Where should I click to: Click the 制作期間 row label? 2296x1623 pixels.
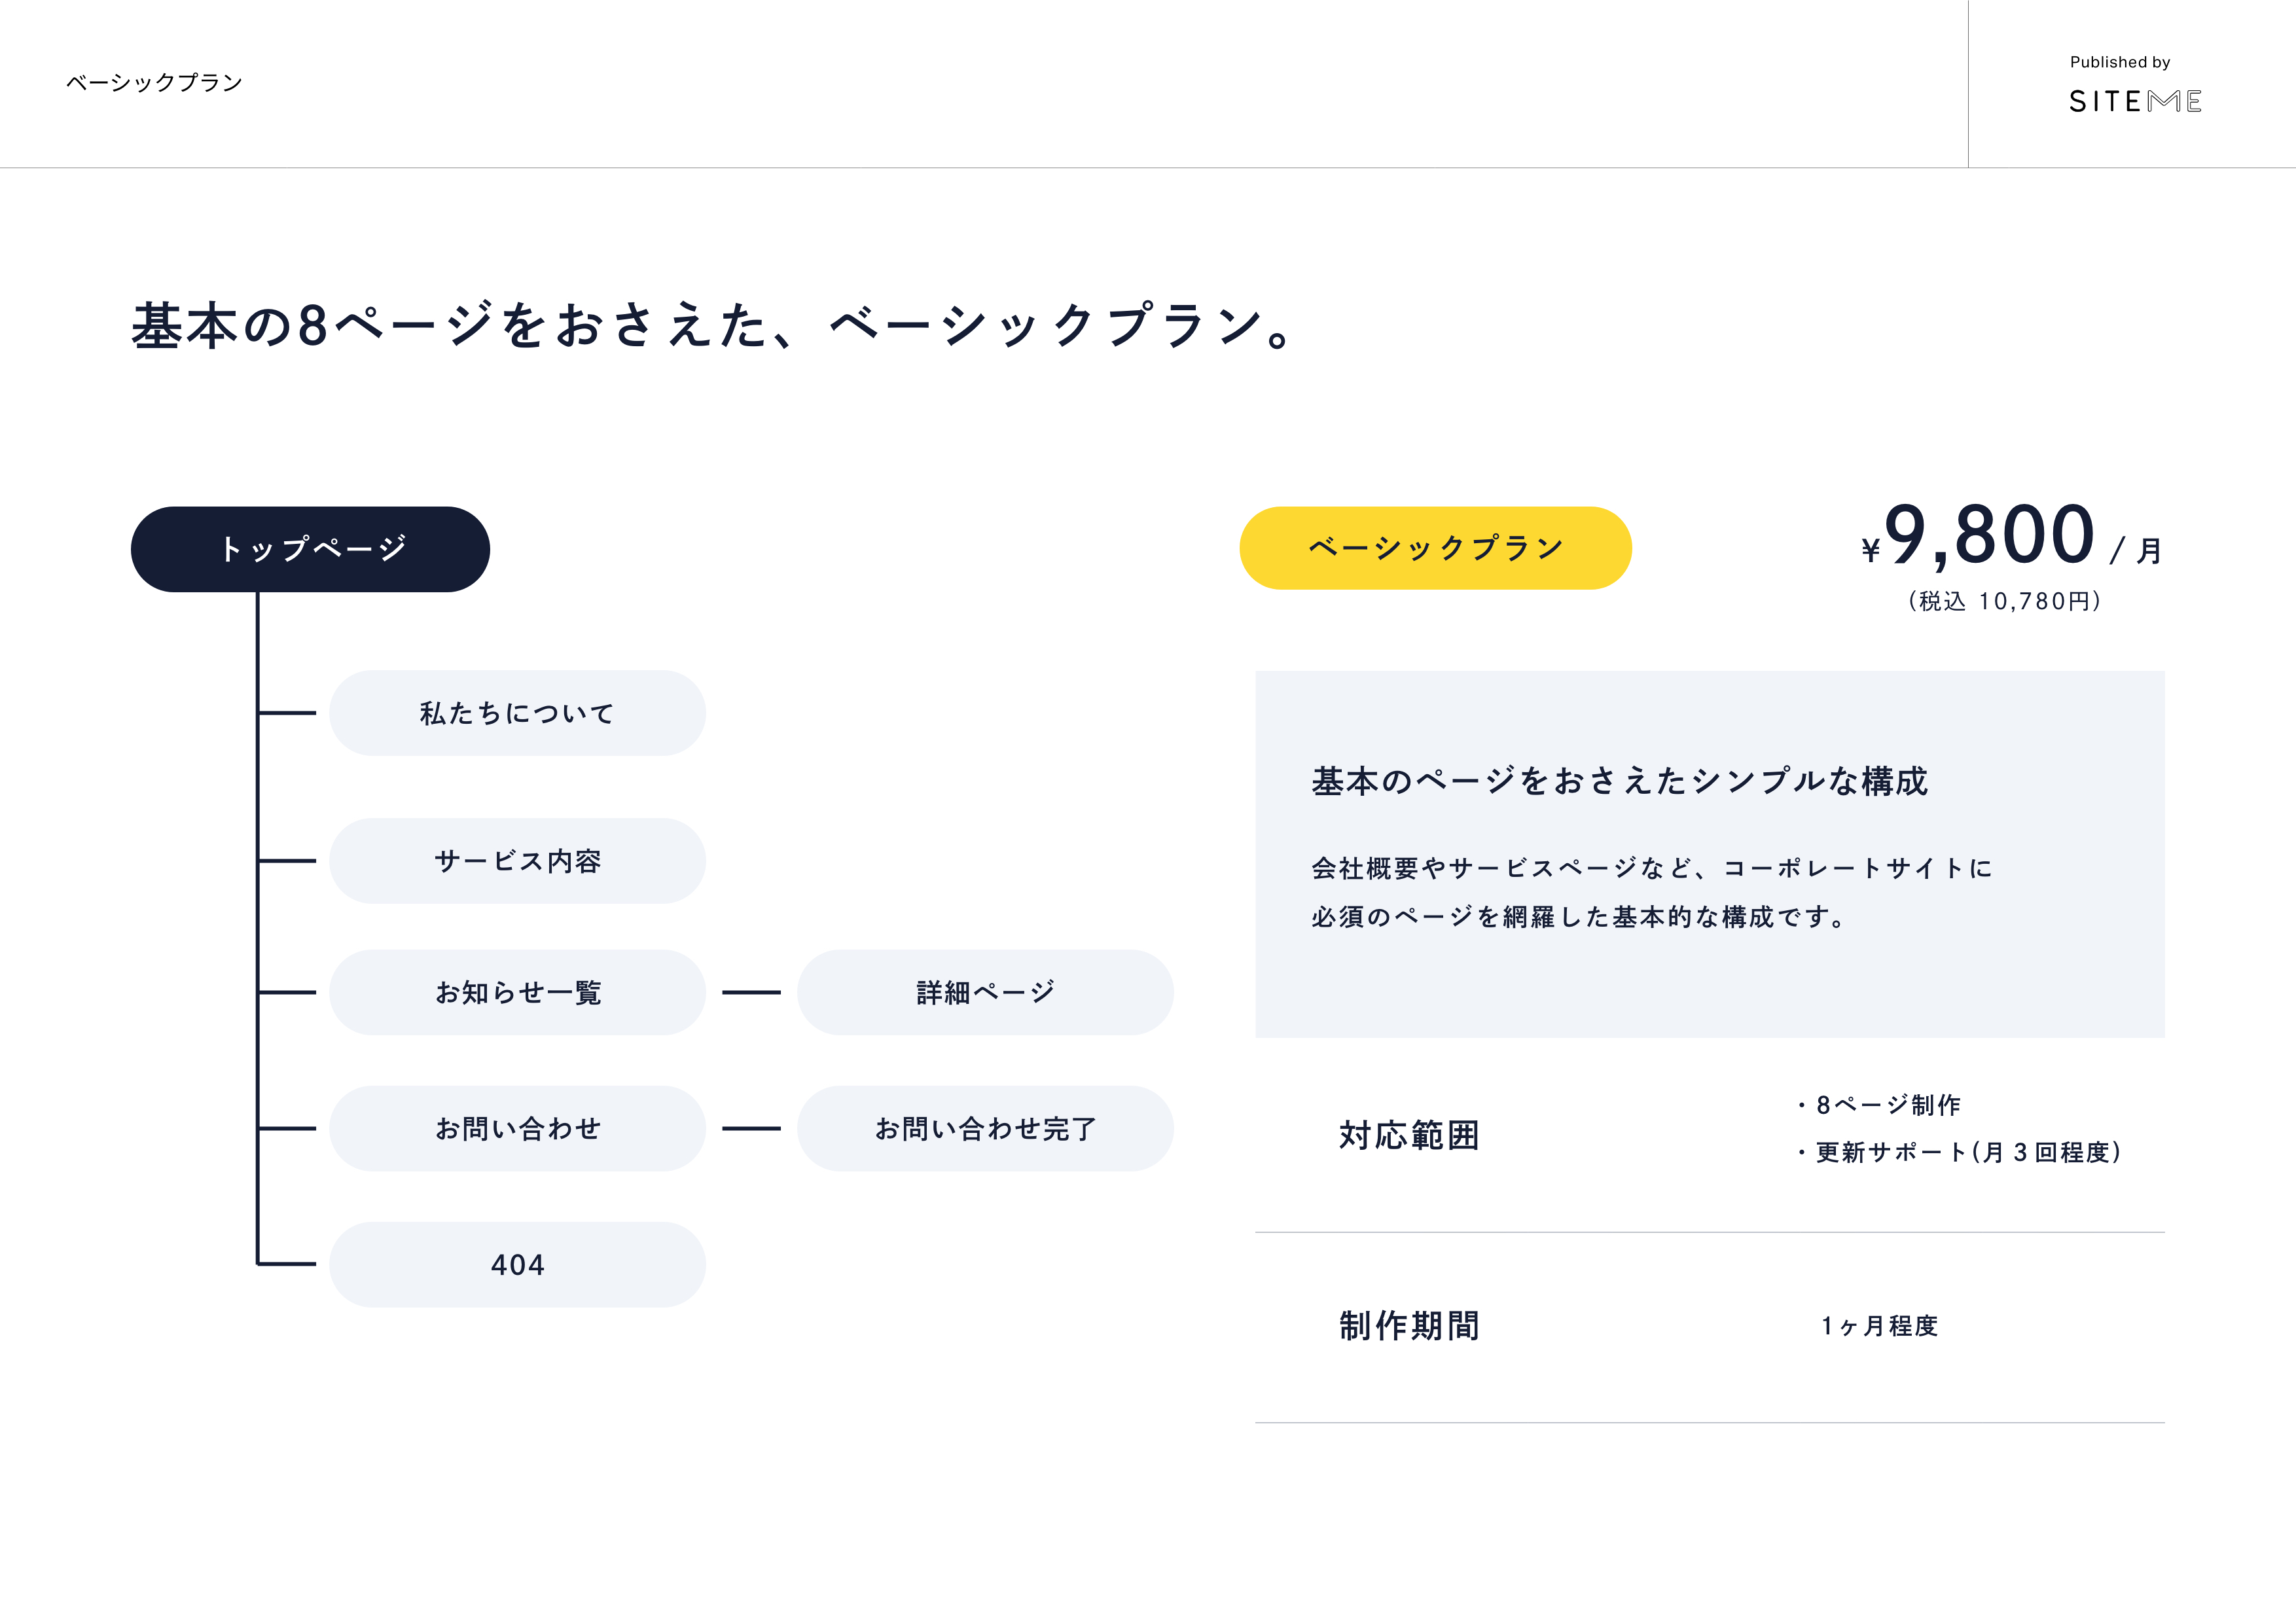point(1409,1326)
